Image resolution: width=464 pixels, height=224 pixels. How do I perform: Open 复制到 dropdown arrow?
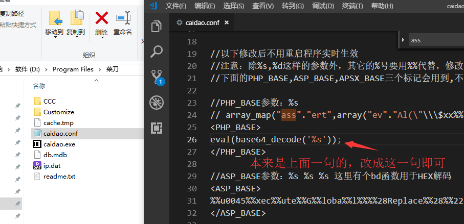(x=77, y=37)
